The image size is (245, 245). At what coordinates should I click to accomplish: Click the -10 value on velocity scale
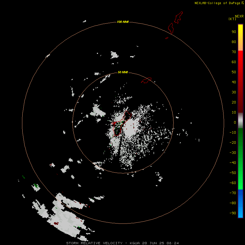point(233,133)
